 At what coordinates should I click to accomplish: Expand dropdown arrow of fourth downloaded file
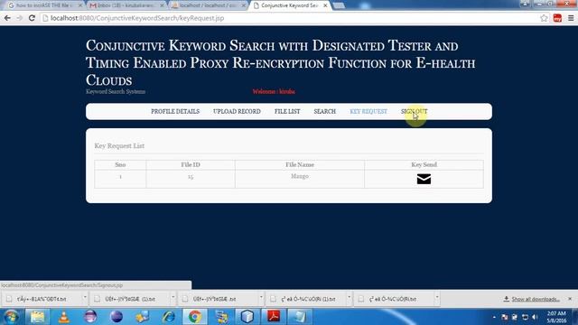click(349, 298)
